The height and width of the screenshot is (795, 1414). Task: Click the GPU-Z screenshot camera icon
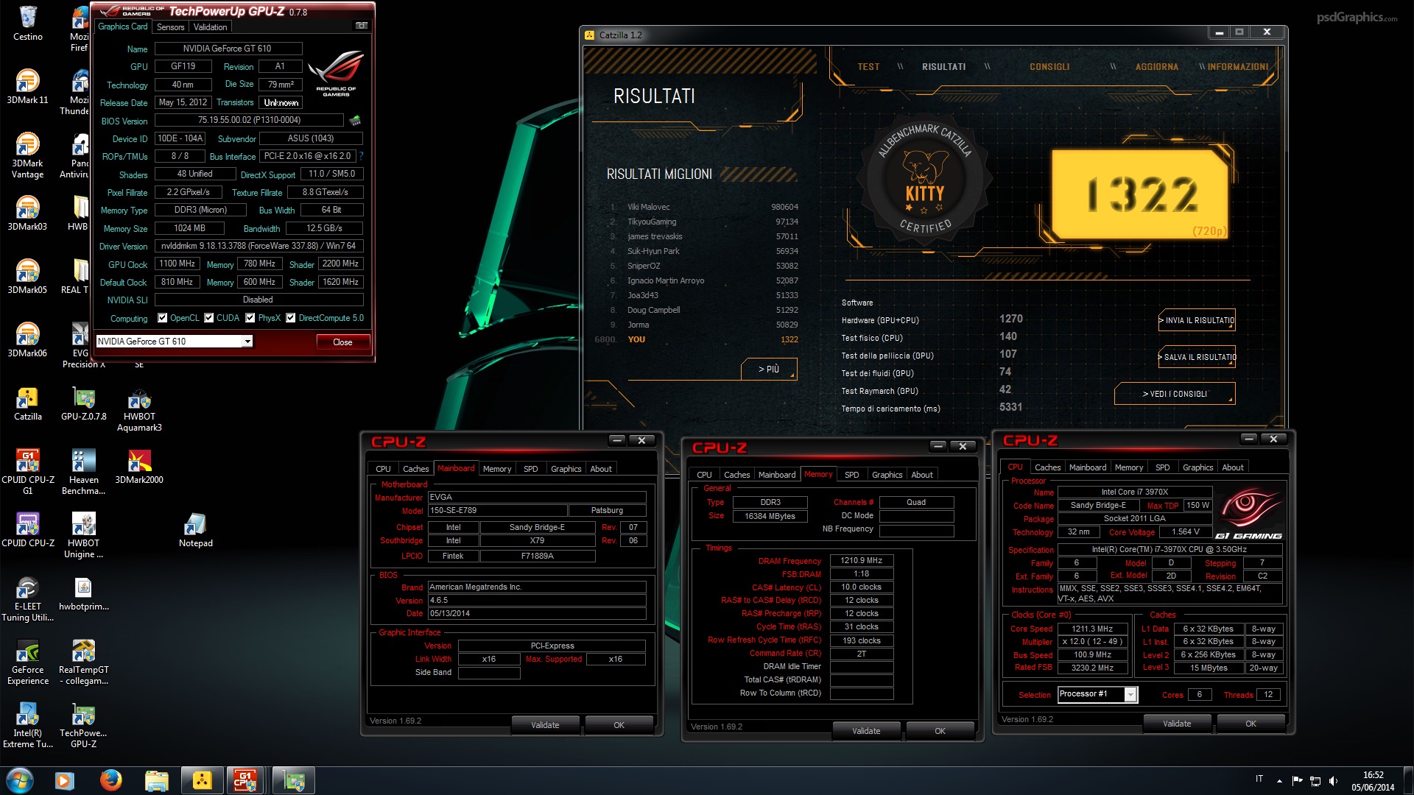tap(362, 26)
